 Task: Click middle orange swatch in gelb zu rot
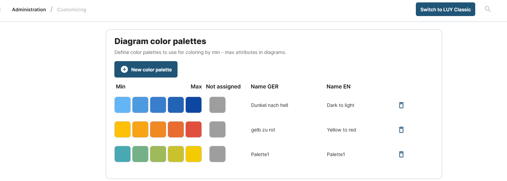click(x=158, y=129)
